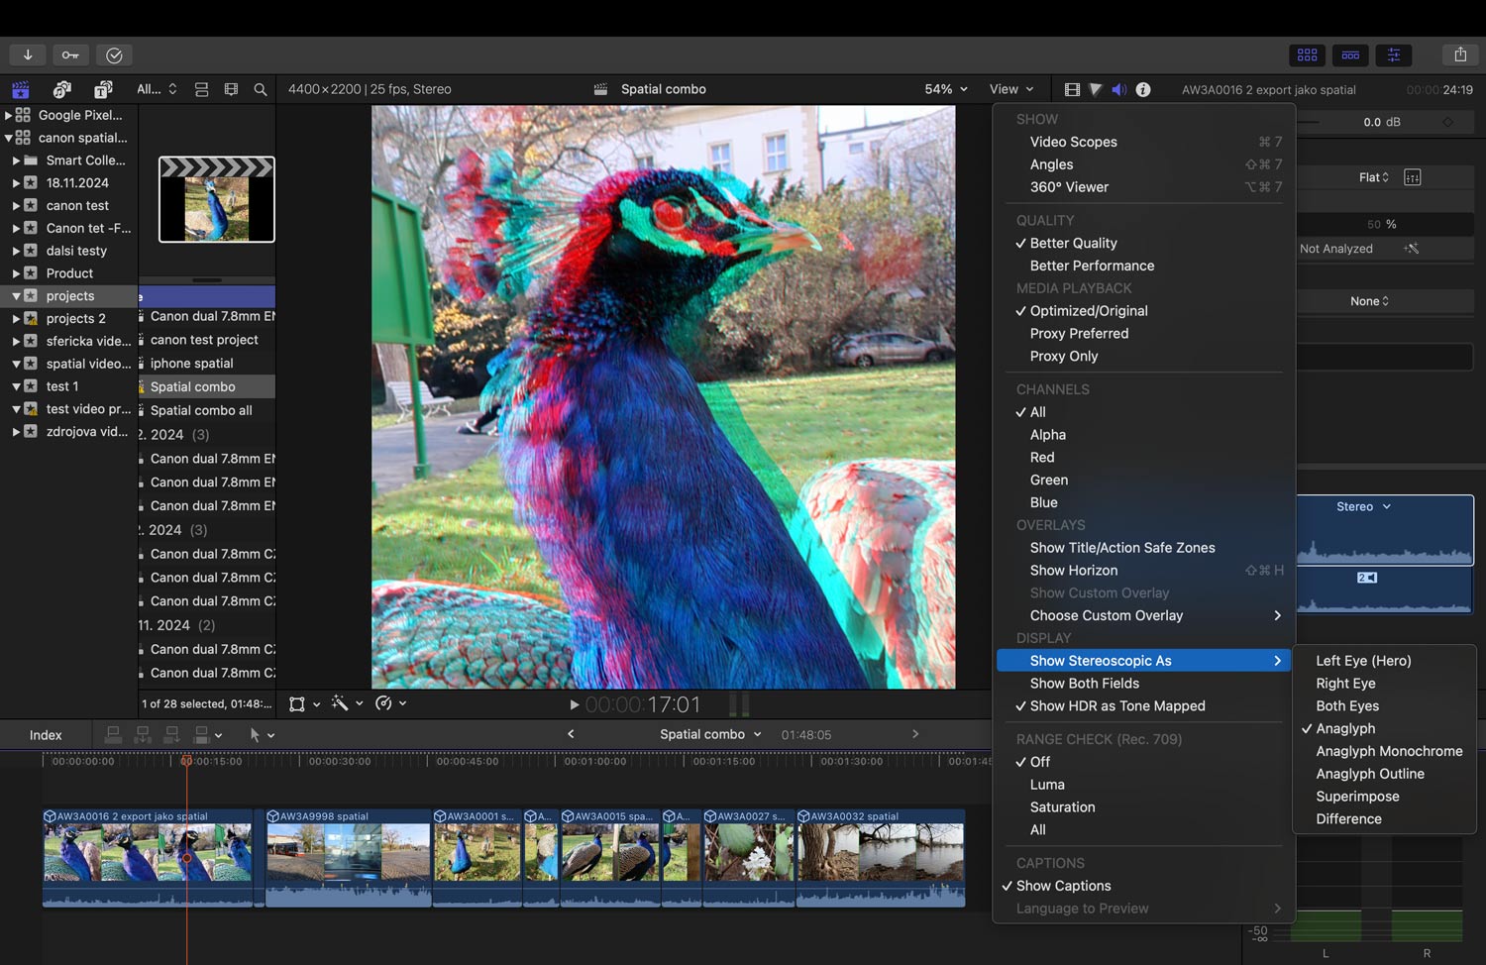
Task: Click the Import Media arrow button
Action: pyautogui.click(x=28, y=54)
